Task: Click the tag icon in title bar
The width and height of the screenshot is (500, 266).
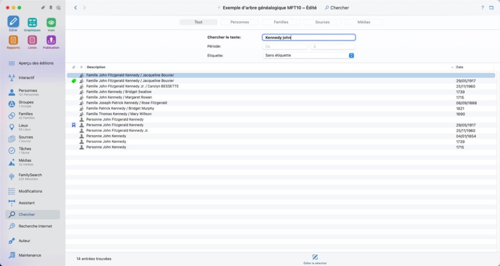Action: tap(43, 8)
